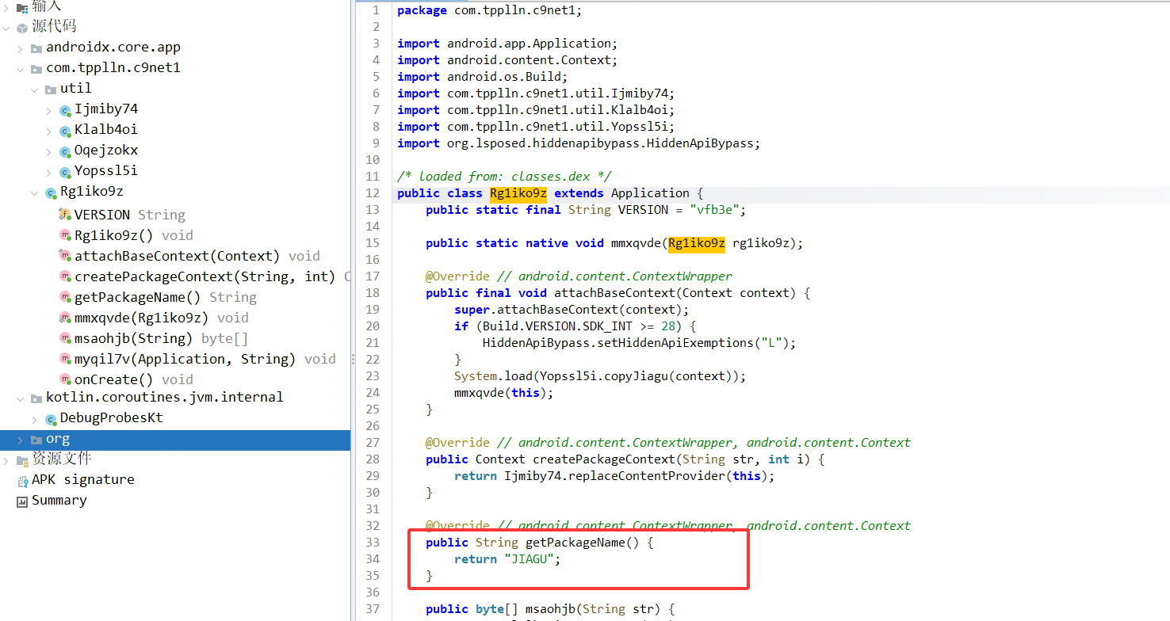The image size is (1170, 621).
Task: Expand the org package node
Action: tap(21, 440)
